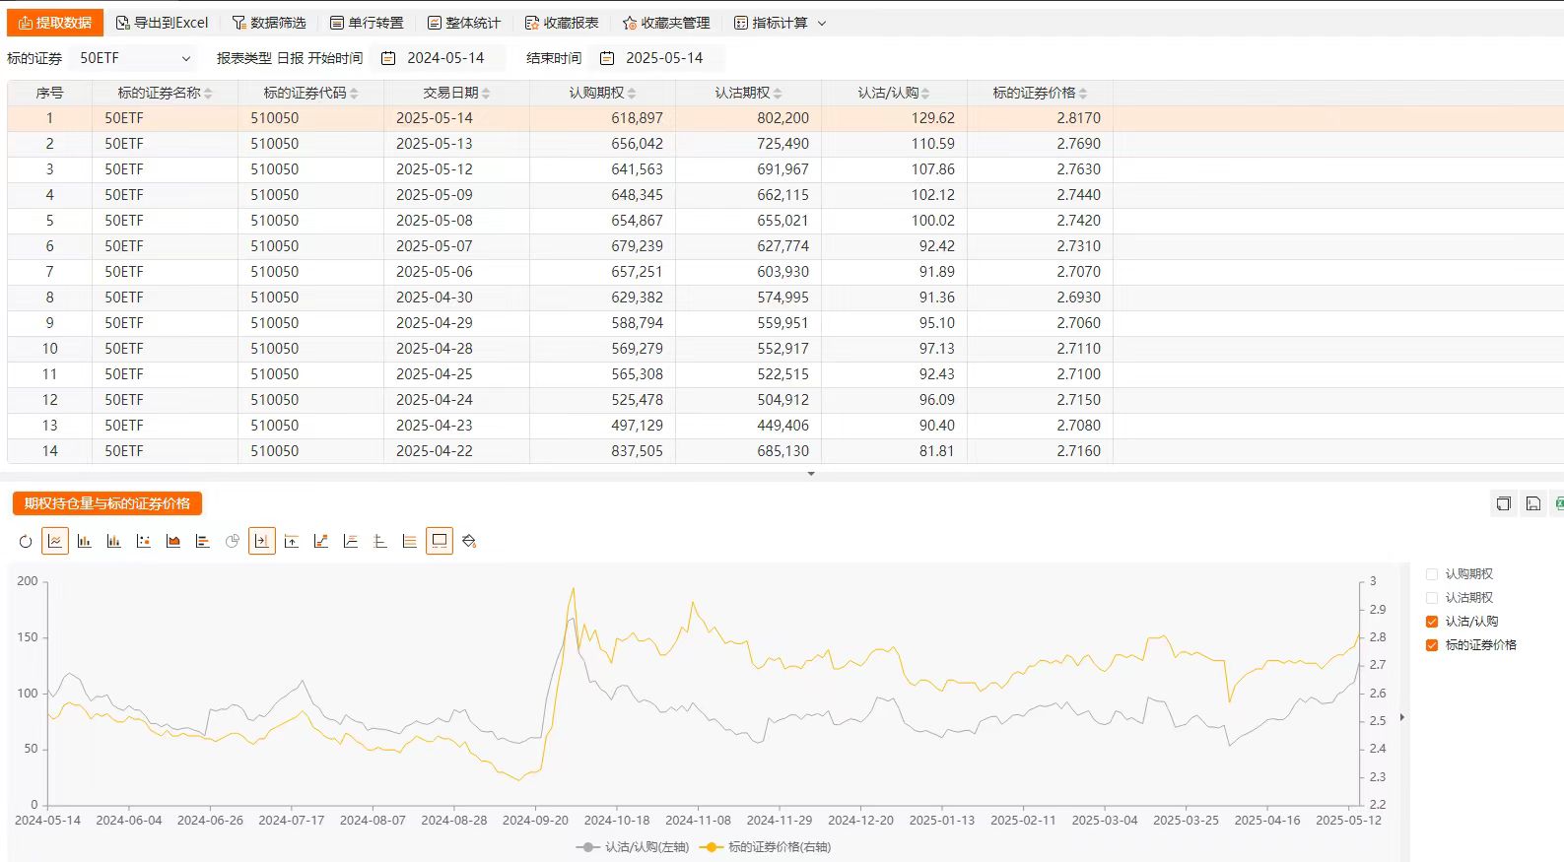Click the start date field 2024-05-14
The width and height of the screenshot is (1564, 862).
pyautogui.click(x=445, y=58)
